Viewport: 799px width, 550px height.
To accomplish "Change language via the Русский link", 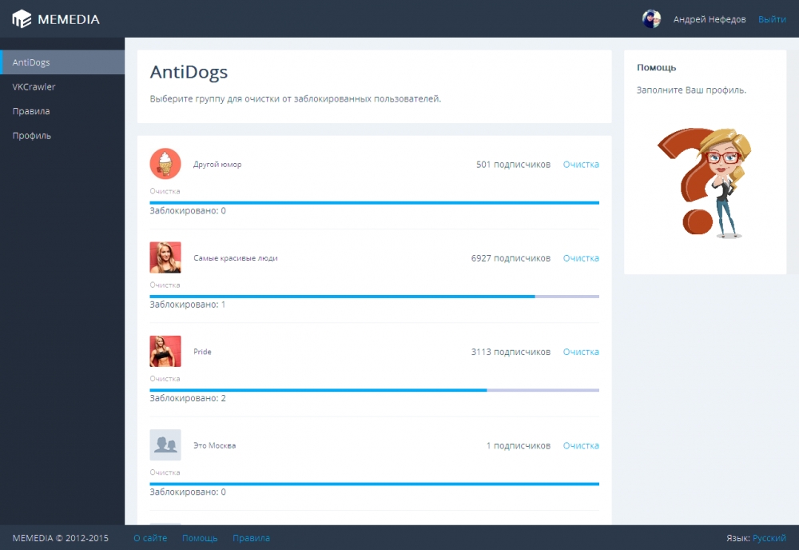I will (769, 538).
